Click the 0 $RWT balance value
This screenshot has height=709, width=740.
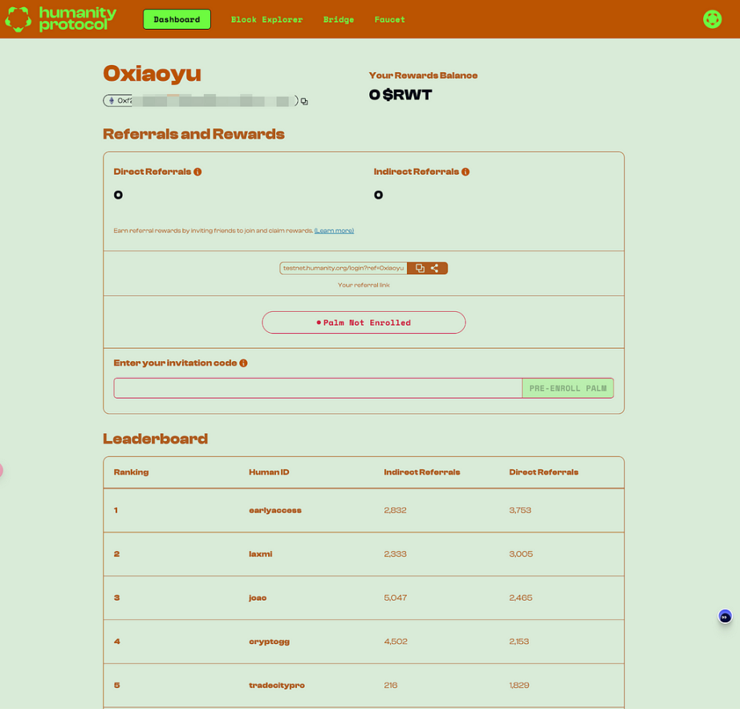[400, 95]
